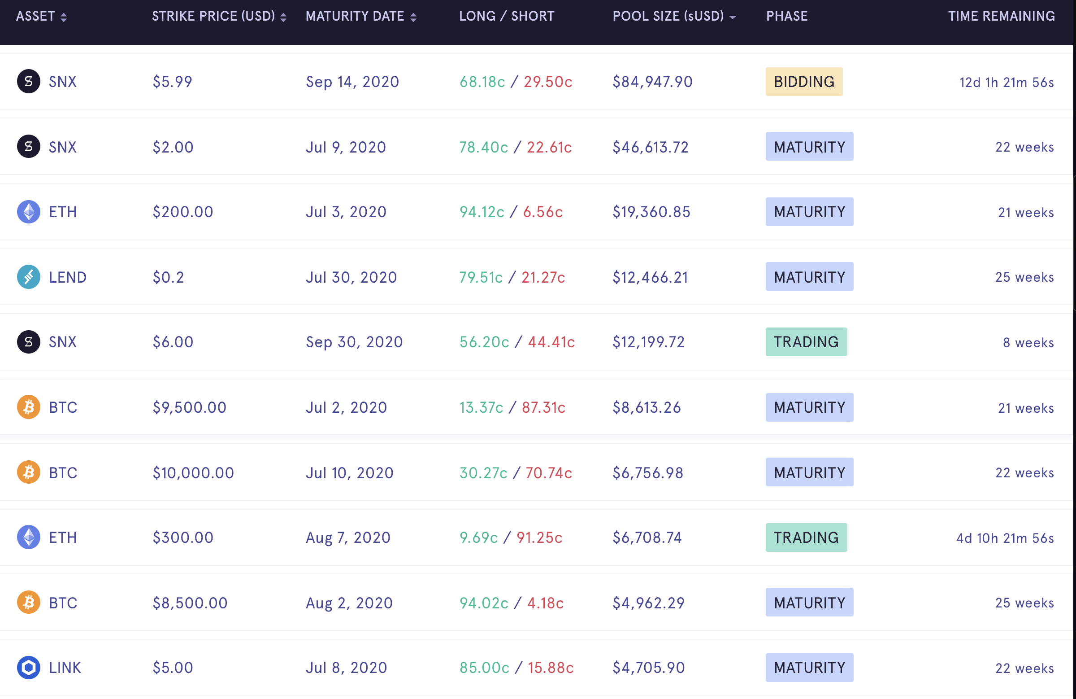Click the maturity date Jul 3, 2020
Image resolution: width=1076 pixels, height=699 pixels.
tap(346, 212)
